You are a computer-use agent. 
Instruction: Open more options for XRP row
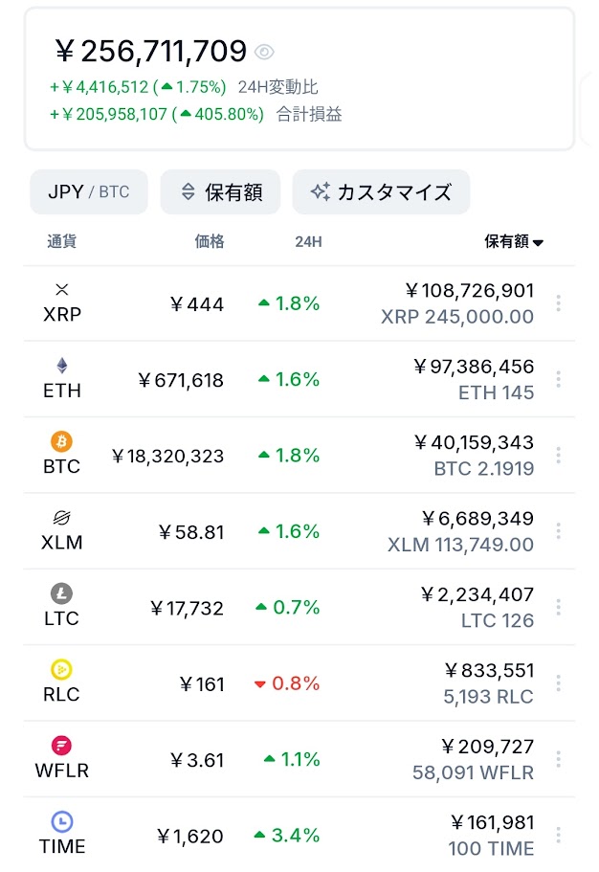click(x=558, y=303)
